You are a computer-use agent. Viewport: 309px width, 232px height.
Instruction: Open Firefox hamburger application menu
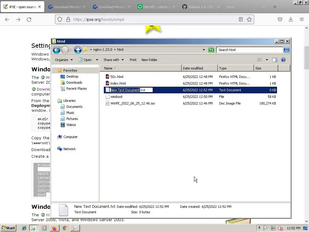(302, 19)
